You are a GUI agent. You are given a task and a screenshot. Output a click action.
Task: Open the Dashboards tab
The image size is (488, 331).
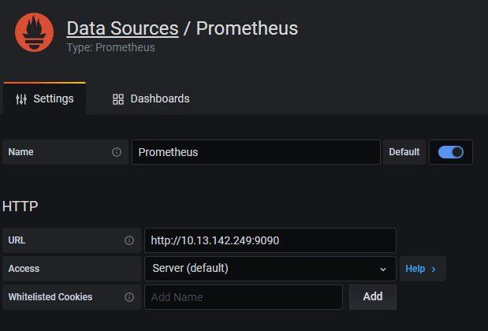[x=151, y=99]
